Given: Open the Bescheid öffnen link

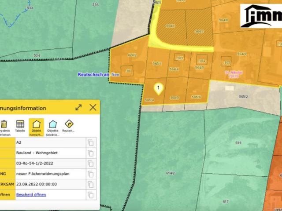Looking at the screenshot, I should pos(31,195).
